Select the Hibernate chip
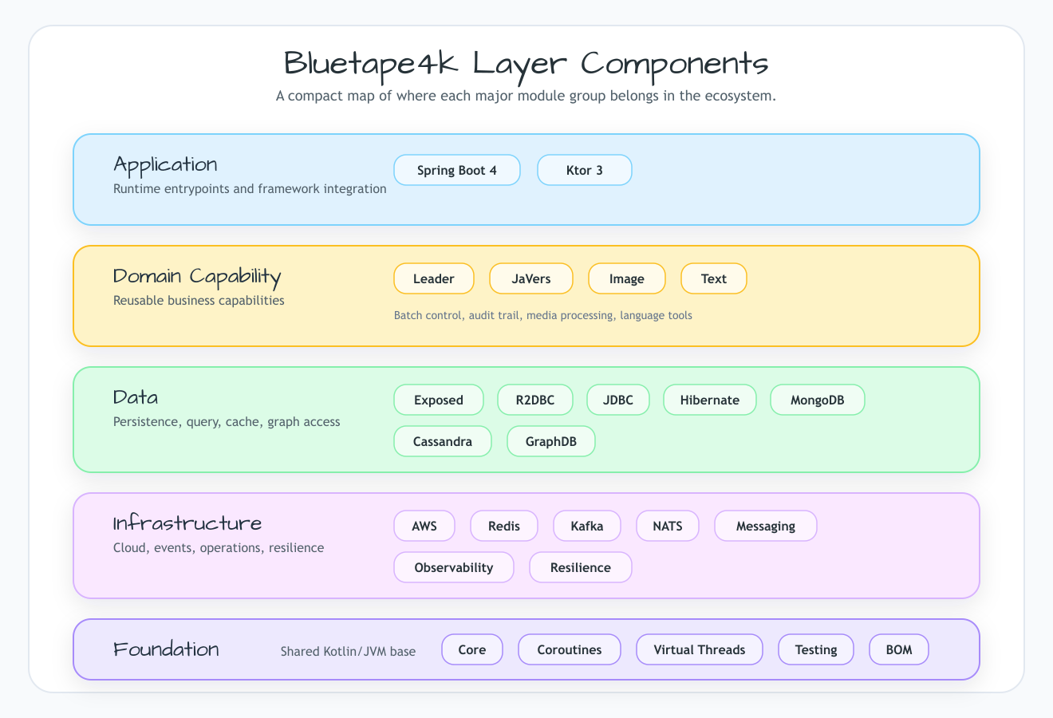 pyautogui.click(x=710, y=400)
